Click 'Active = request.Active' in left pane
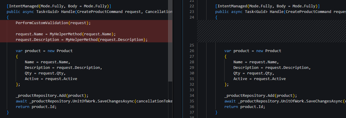Viewport: 346px width, 118px height. tap(51, 79)
